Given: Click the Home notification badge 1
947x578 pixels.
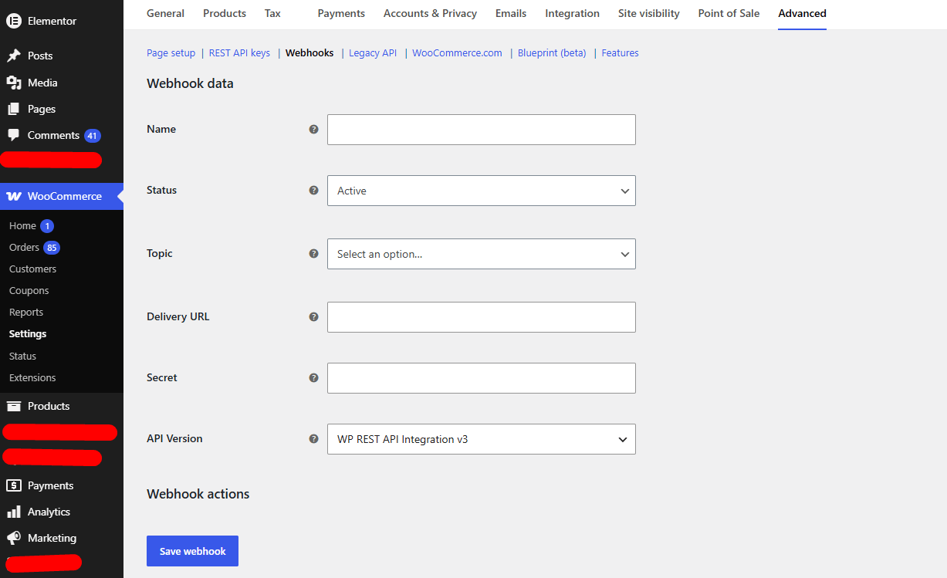Looking at the screenshot, I should tap(47, 226).
